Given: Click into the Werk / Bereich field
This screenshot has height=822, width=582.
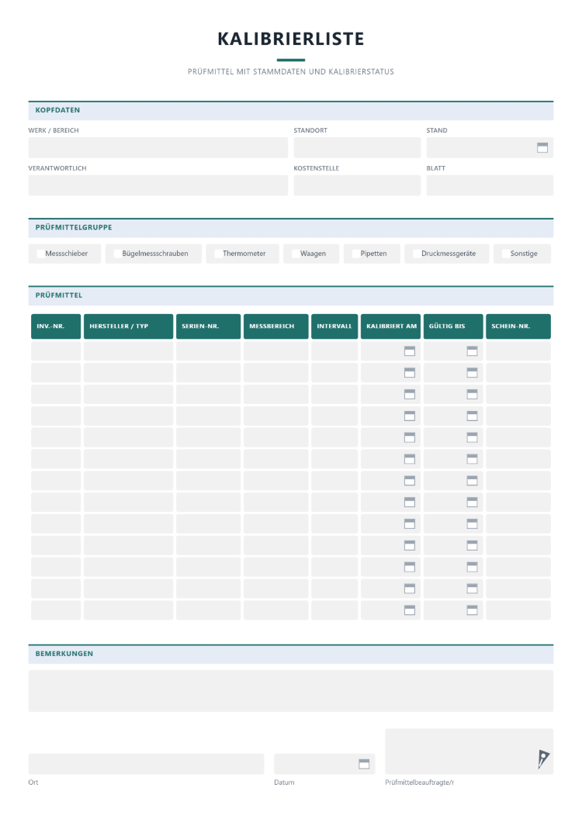Looking at the screenshot, I should [x=158, y=148].
